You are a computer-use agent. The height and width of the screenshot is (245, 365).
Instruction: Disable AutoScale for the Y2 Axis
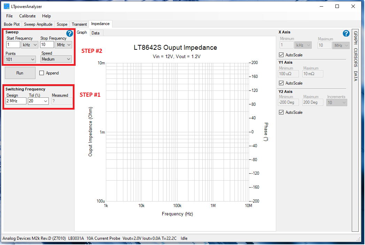click(281, 112)
